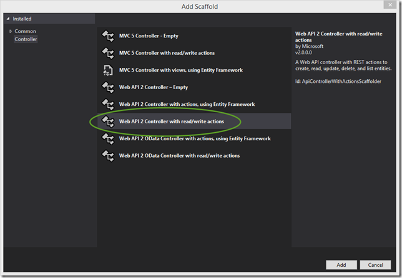
Task: Close the Add Scaffold dialog
Action: tap(390, 5)
